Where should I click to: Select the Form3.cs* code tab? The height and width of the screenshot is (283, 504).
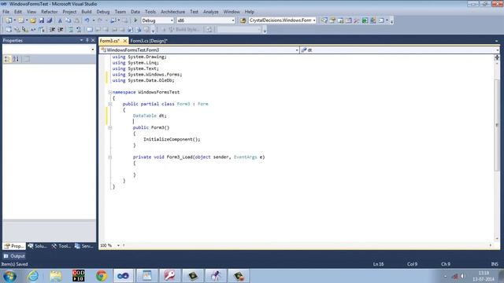[x=109, y=41]
